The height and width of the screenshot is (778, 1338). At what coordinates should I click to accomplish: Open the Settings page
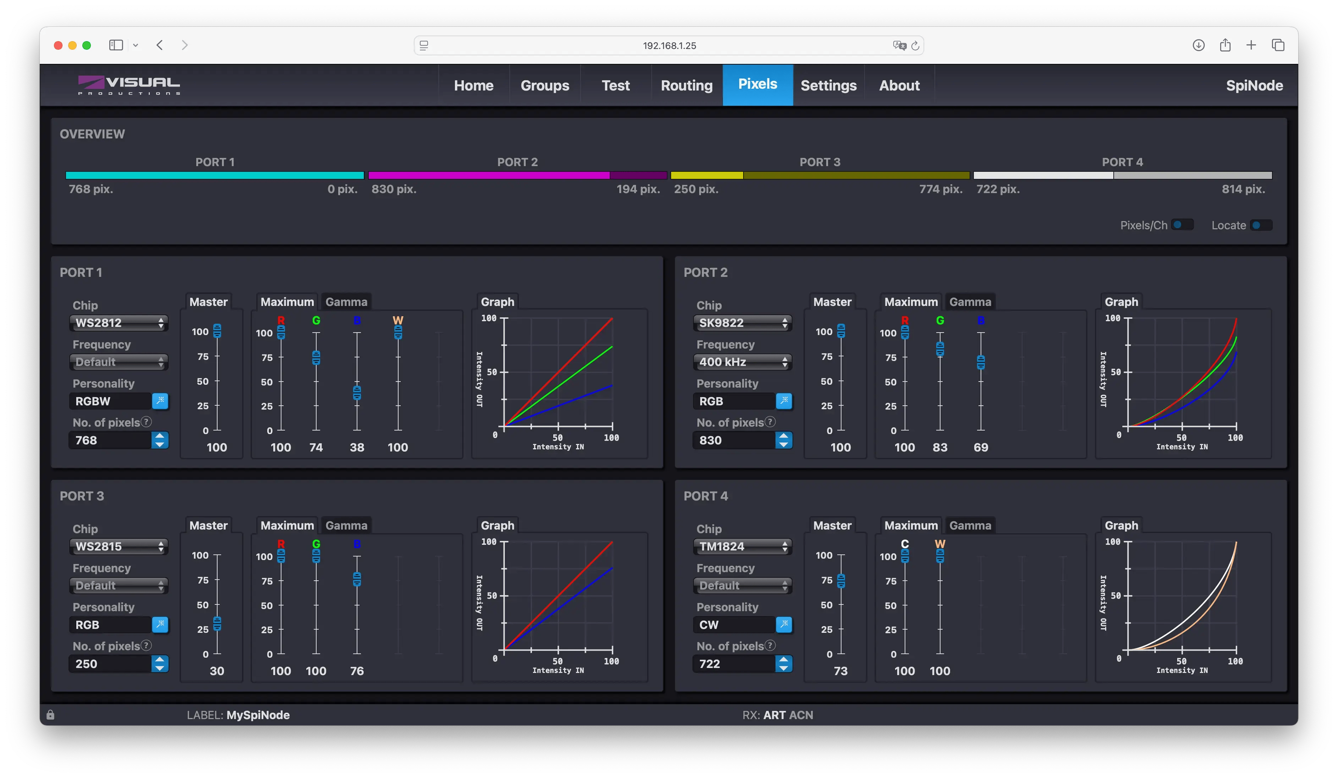pyautogui.click(x=828, y=86)
